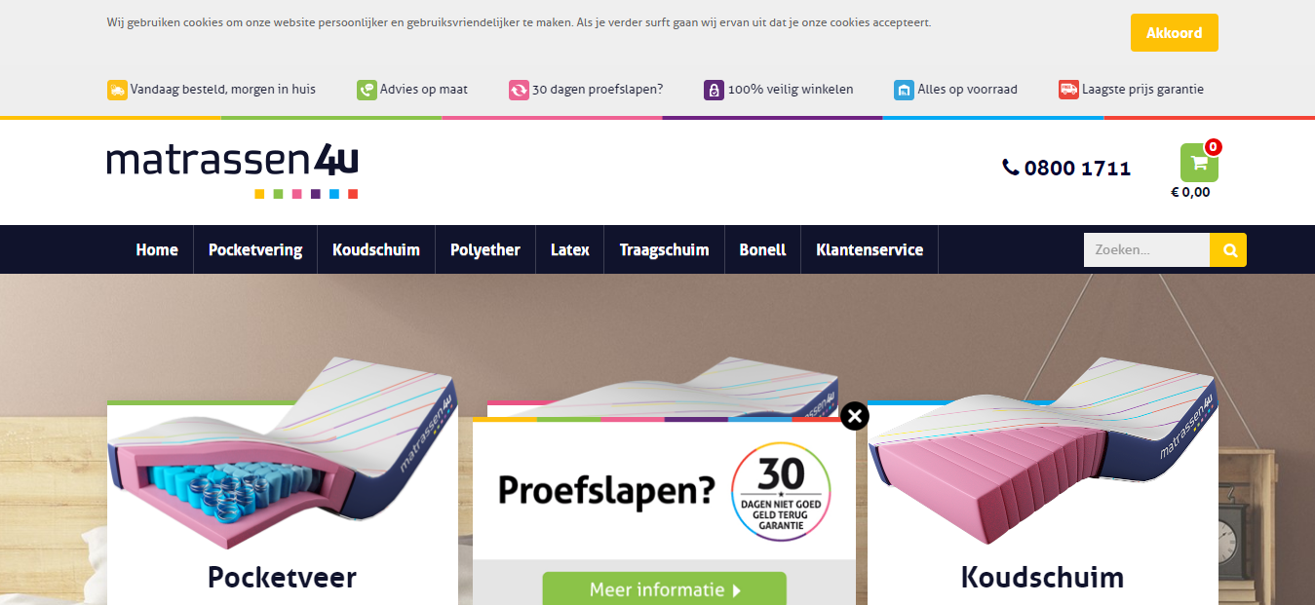Viewport: 1315px width, 605px height.
Task: Click the phone icon beside 0800 1711
Action: pyautogui.click(x=1010, y=168)
